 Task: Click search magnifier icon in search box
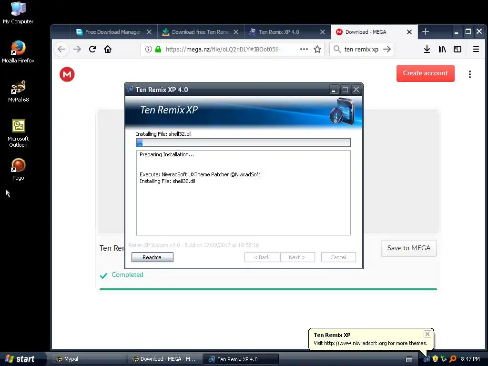(337, 49)
